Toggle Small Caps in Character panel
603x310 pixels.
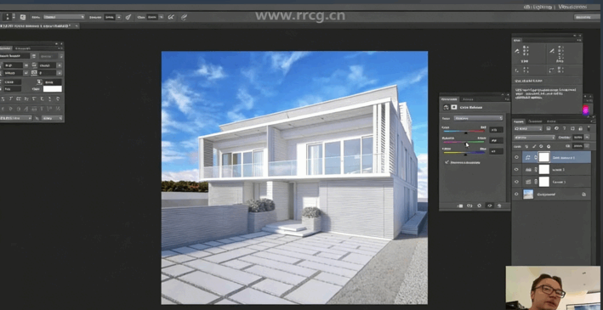click(x=26, y=99)
